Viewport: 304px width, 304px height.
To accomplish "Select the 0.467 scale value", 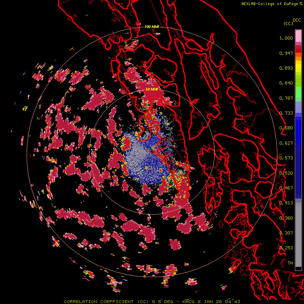I will [286, 188].
